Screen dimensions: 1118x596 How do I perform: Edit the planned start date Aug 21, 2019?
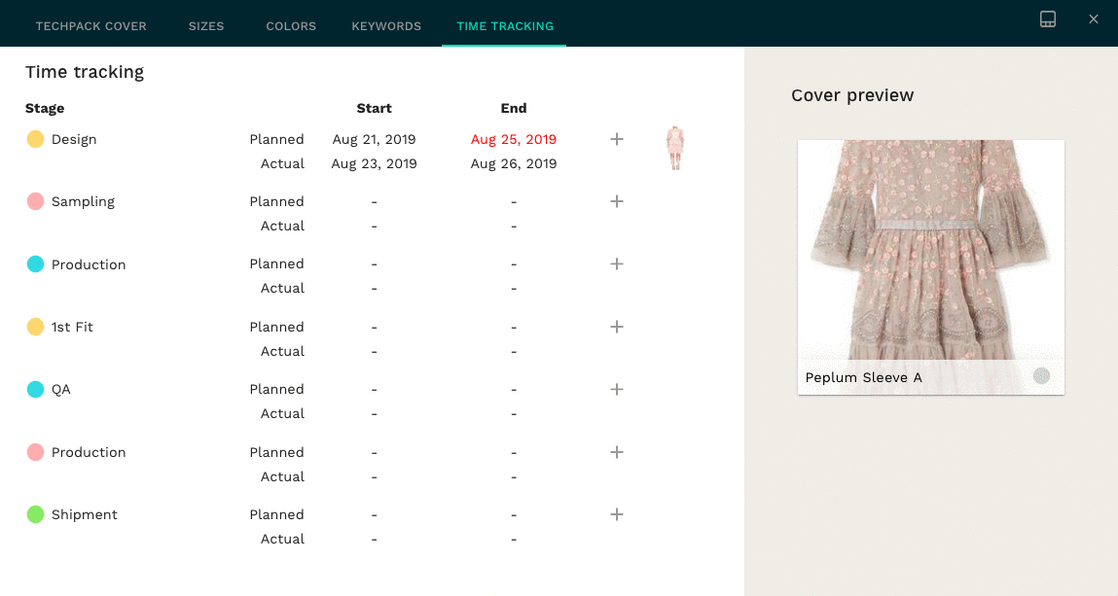pyautogui.click(x=374, y=140)
